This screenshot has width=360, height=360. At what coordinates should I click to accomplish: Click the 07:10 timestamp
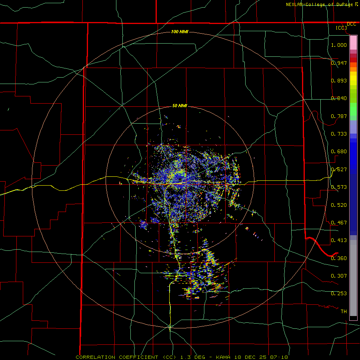pos(279,357)
